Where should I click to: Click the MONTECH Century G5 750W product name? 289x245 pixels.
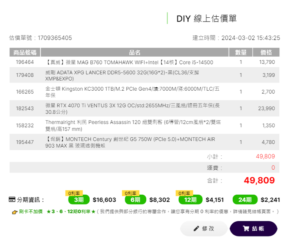130,142
